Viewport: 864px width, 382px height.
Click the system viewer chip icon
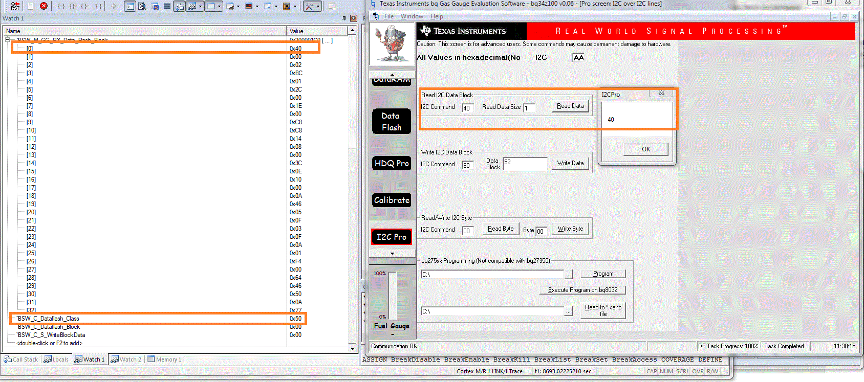(287, 6)
